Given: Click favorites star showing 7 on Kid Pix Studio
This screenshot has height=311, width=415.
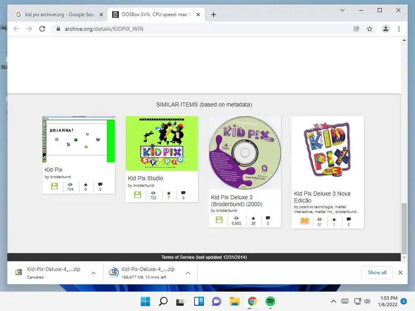Looking at the screenshot, I should (169, 193).
